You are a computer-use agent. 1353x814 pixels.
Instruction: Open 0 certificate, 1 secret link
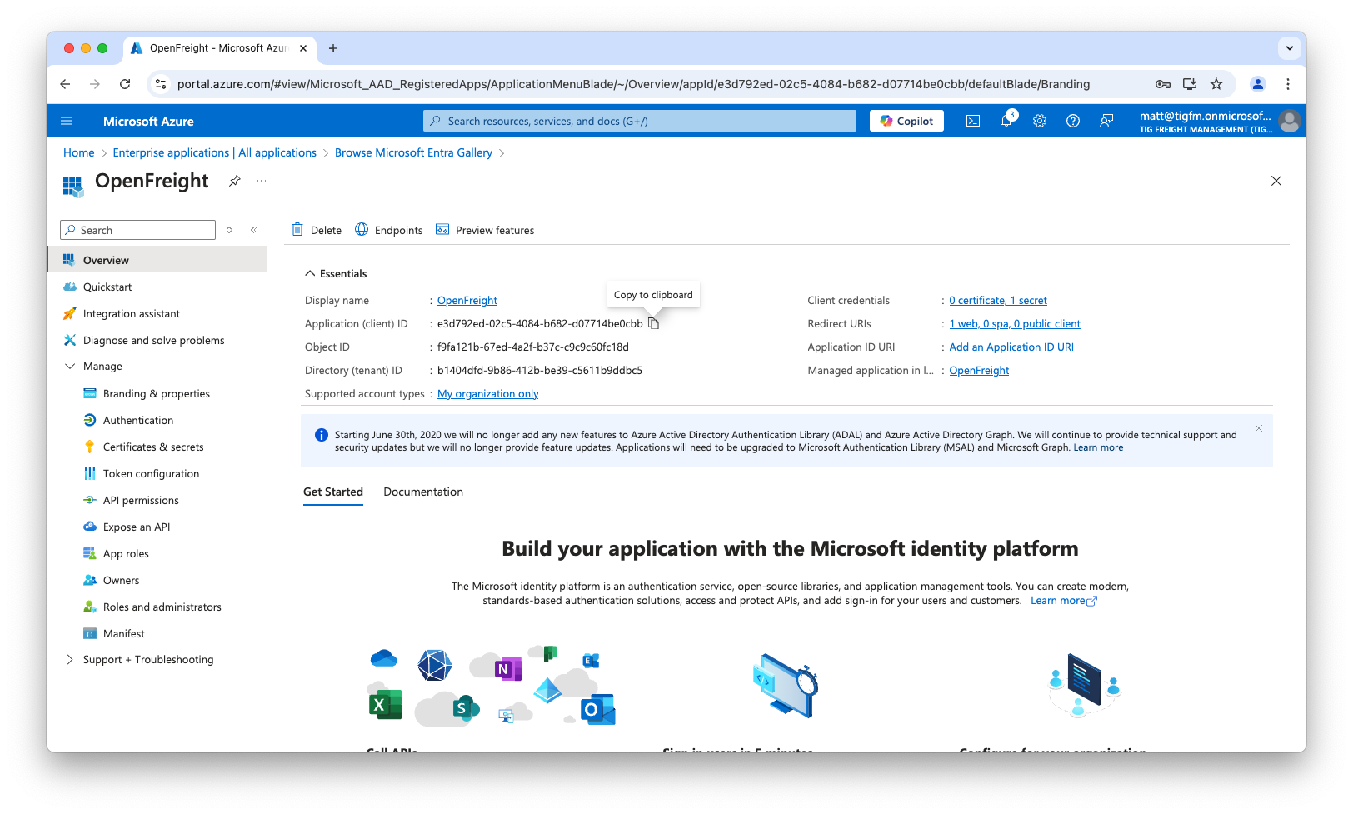[x=998, y=301]
